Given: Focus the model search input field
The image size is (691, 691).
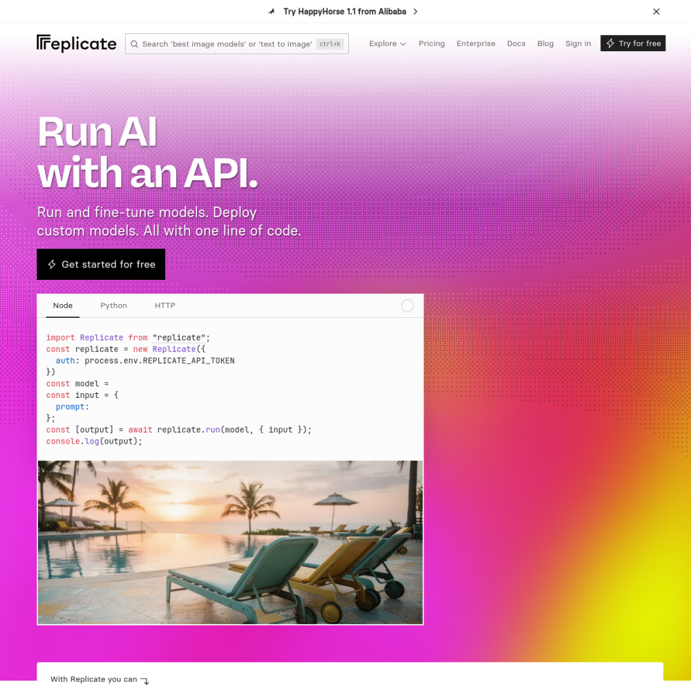Looking at the screenshot, I should pos(236,44).
